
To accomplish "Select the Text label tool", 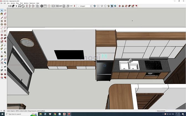I will 5,49.
